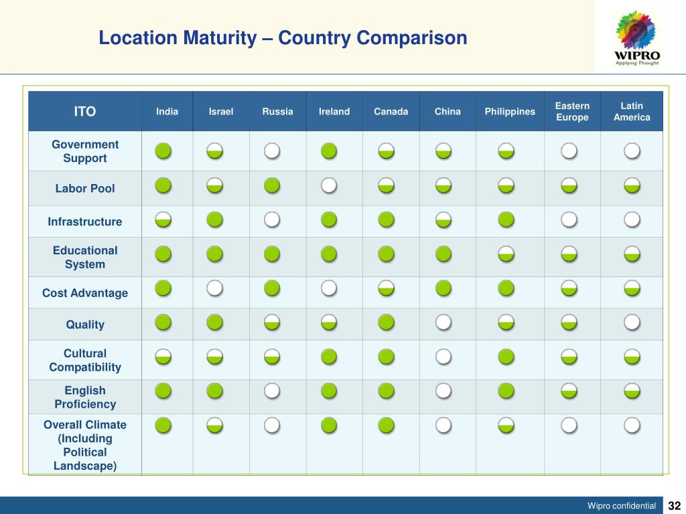Image resolution: width=686 pixels, height=514 pixels.
Task: Click the Israel column header
Action: [x=221, y=112]
